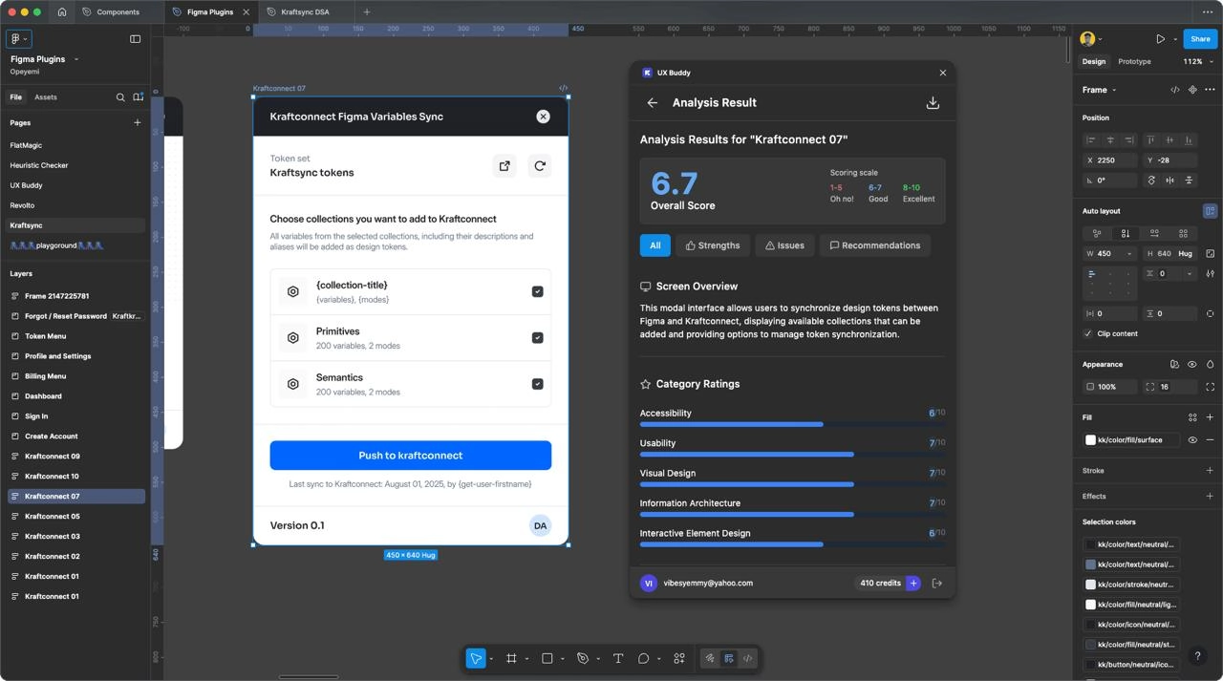Image resolution: width=1223 pixels, height=681 pixels.
Task: Switch to the Prototype tab
Action: pyautogui.click(x=1134, y=61)
